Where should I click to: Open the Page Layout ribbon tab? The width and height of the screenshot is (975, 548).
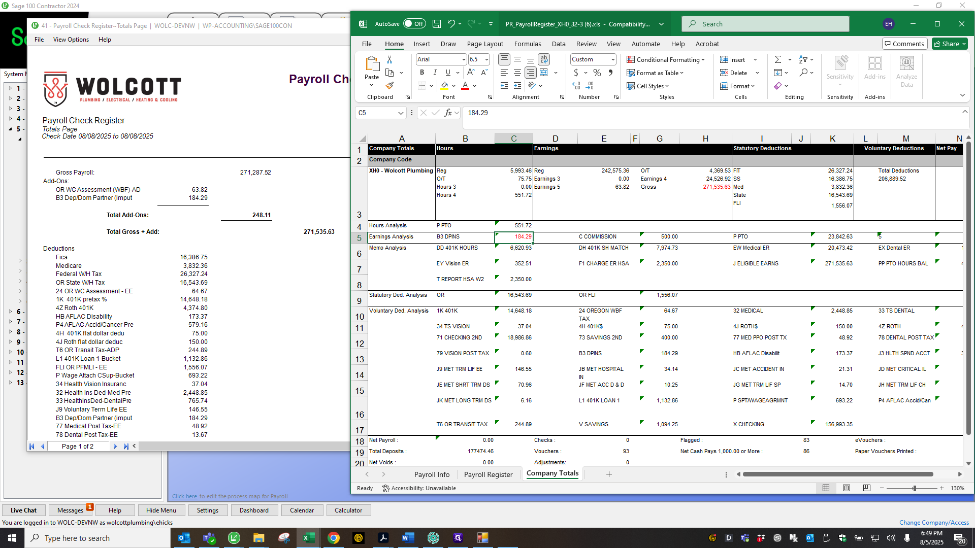pos(485,44)
